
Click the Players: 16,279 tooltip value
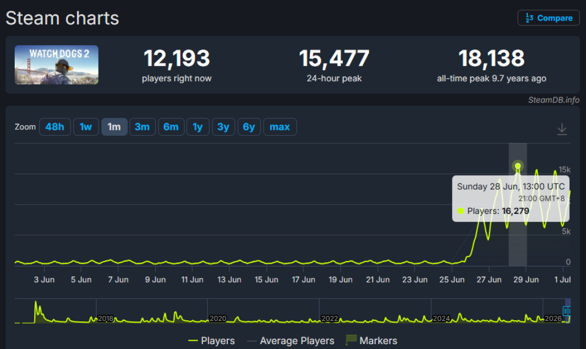pos(498,211)
